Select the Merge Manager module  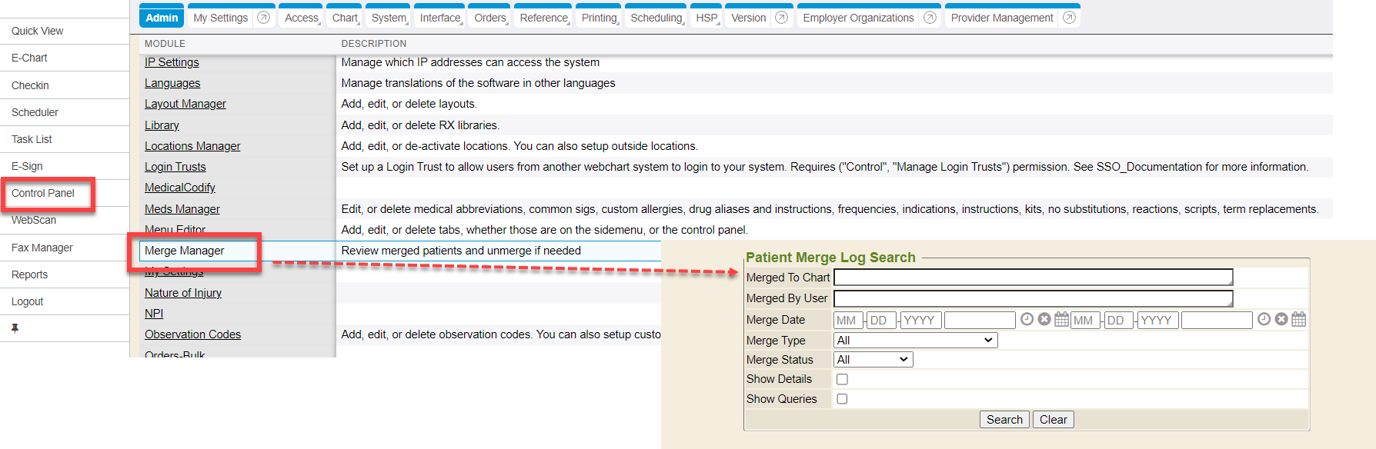pyautogui.click(x=185, y=251)
